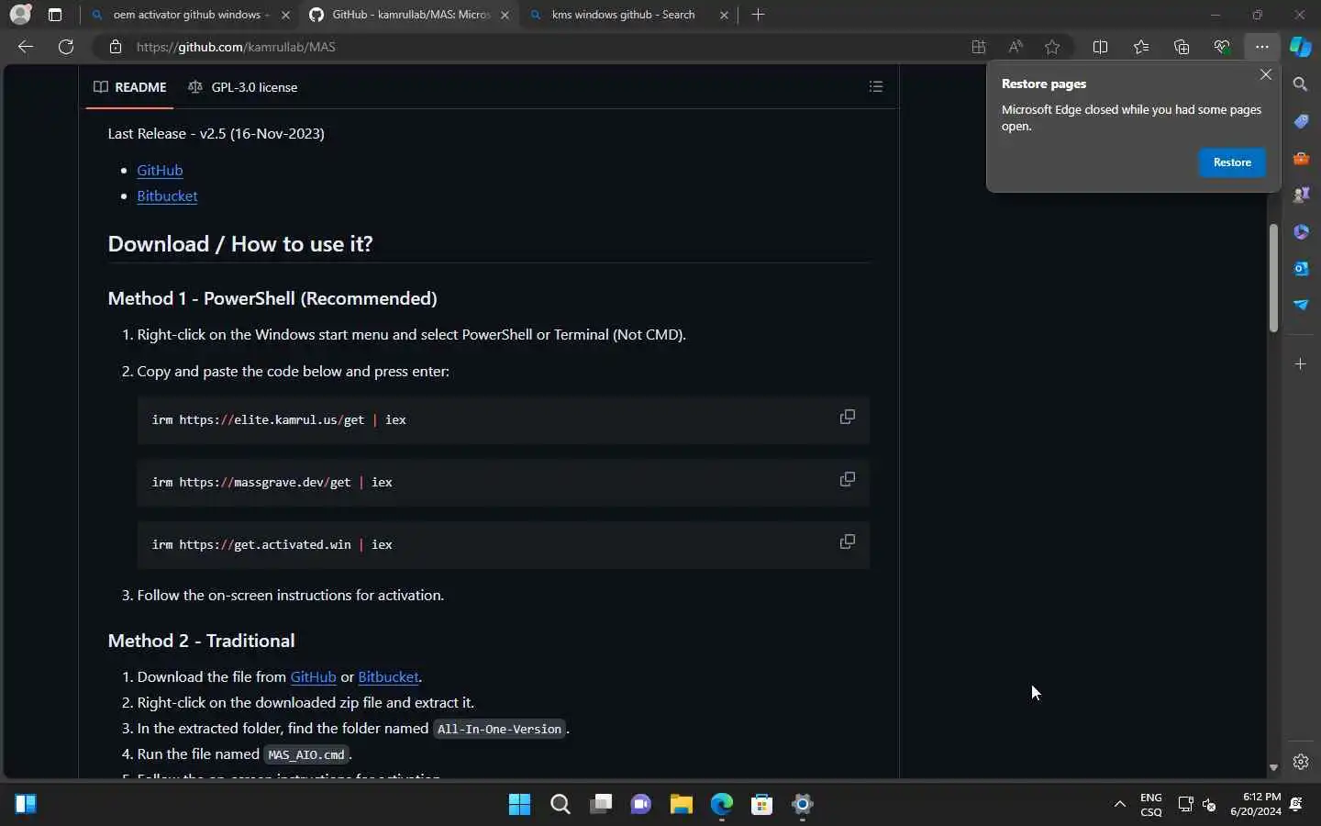This screenshot has width=1321, height=826.
Task: Open Settings gear app on the taskbar
Action: 803,804
